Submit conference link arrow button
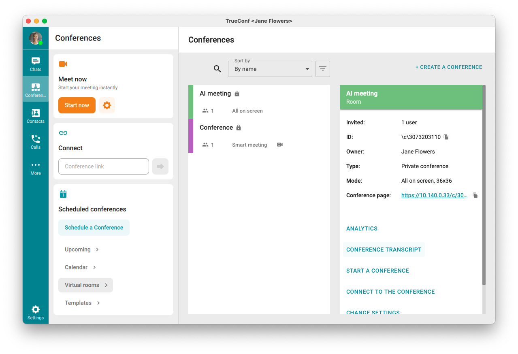The width and height of the screenshot is (518, 354). pos(160,166)
